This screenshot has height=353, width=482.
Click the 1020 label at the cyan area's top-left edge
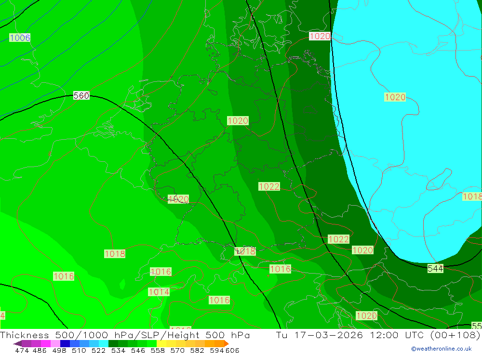tap(320, 36)
